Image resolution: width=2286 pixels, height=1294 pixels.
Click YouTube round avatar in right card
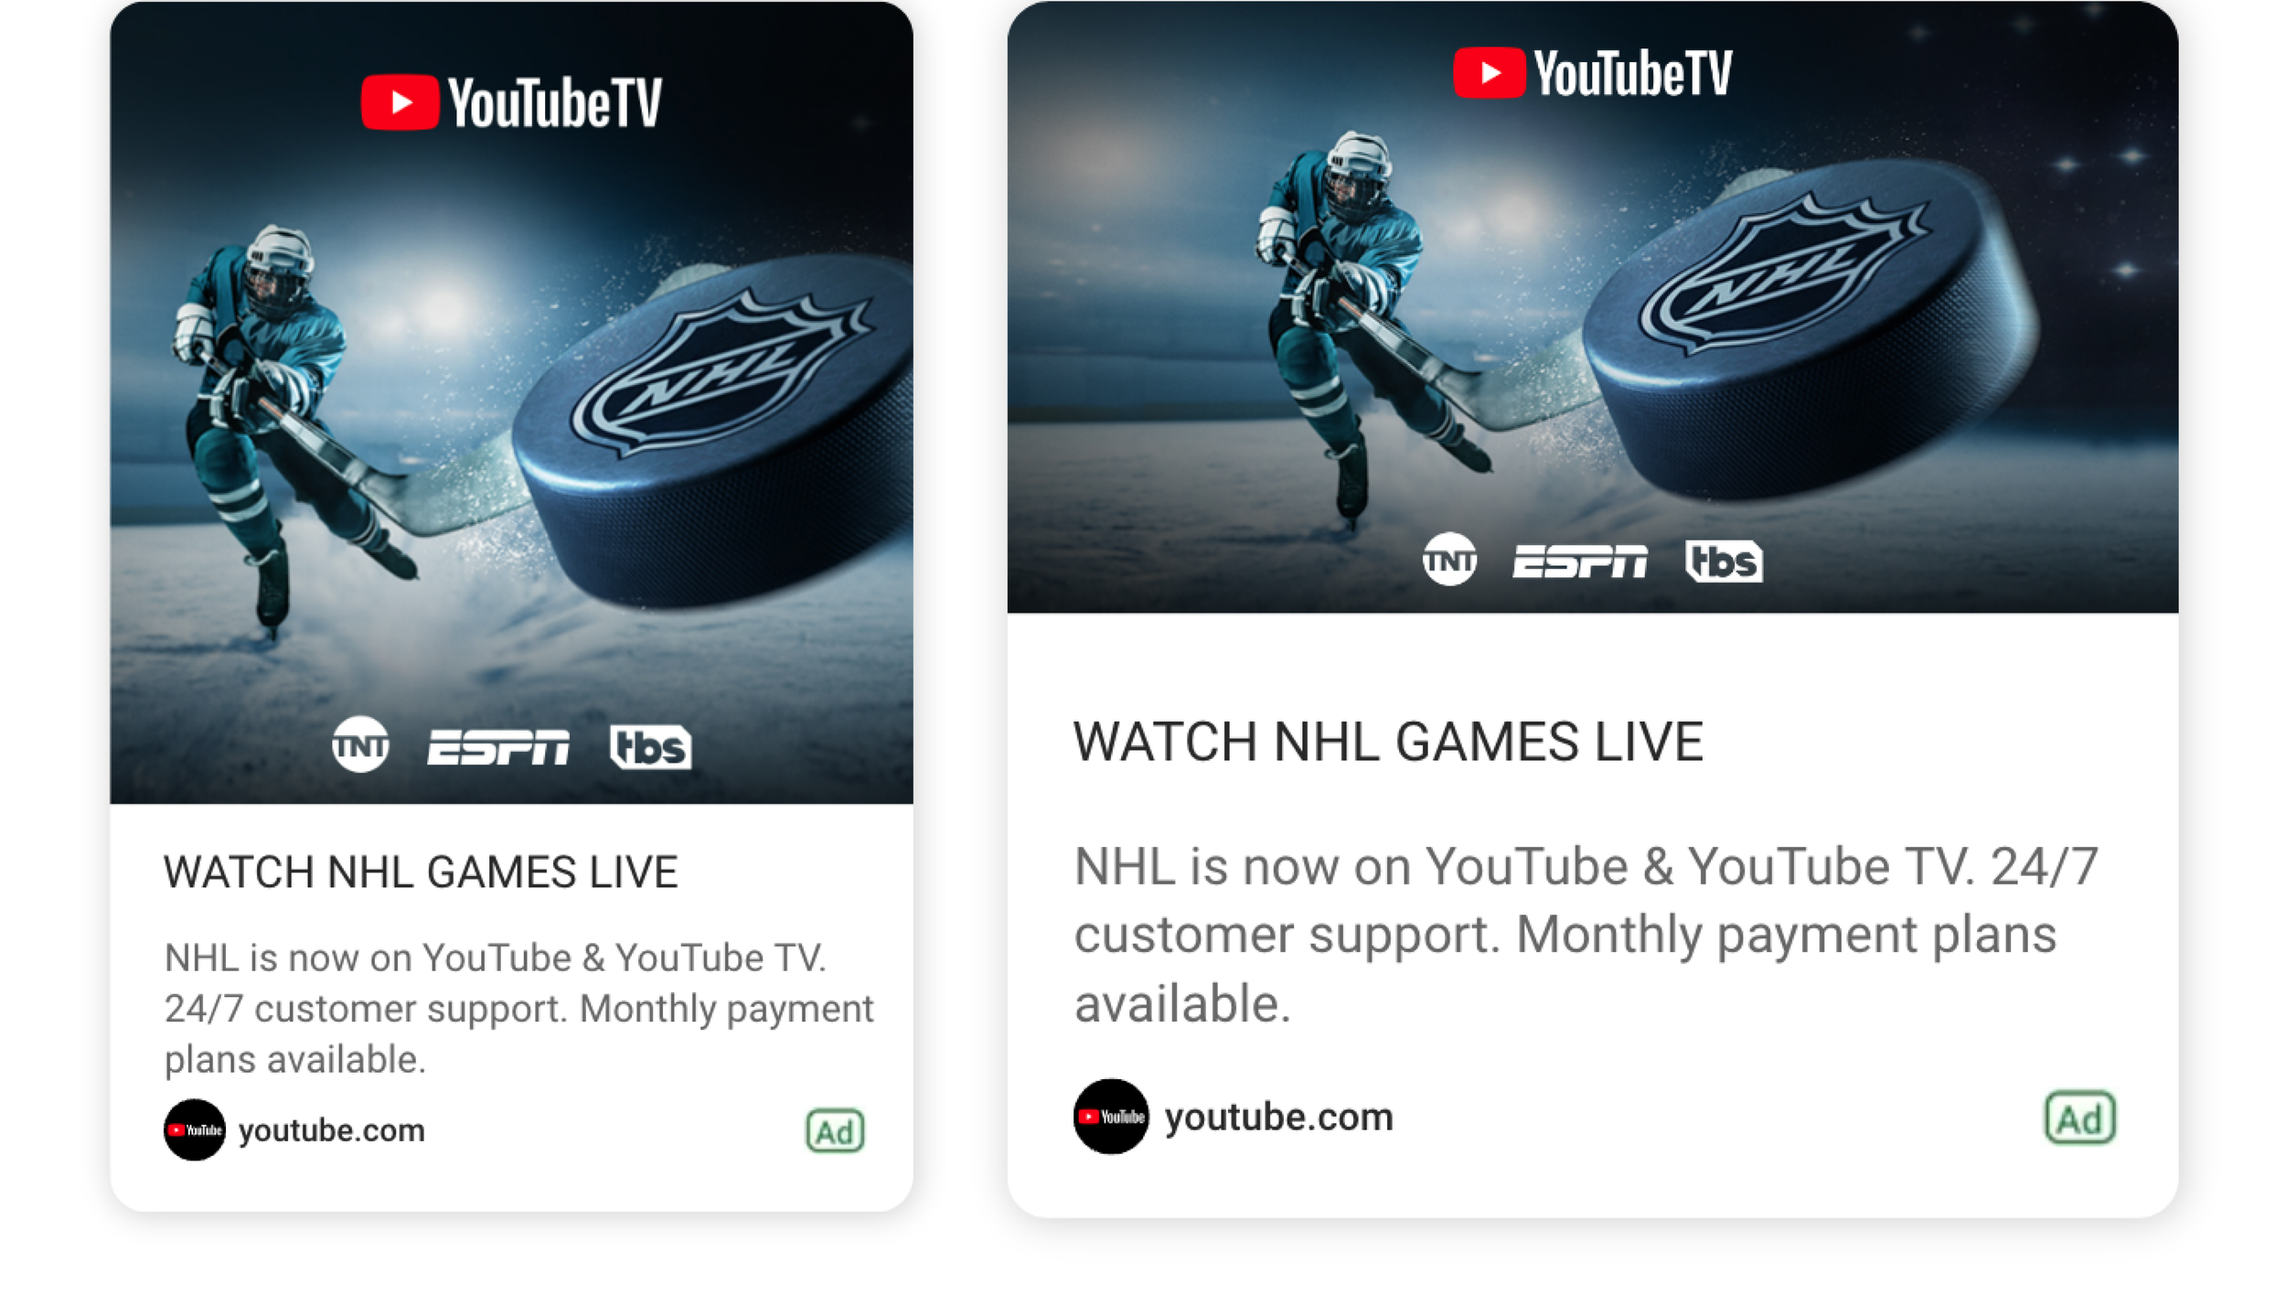1111,1117
